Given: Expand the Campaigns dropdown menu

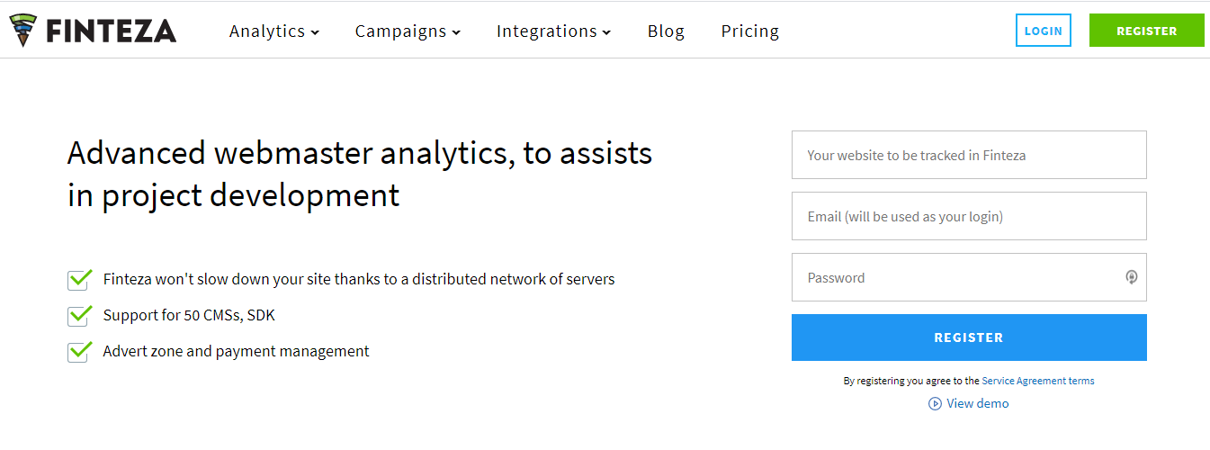Looking at the screenshot, I should pyautogui.click(x=408, y=31).
